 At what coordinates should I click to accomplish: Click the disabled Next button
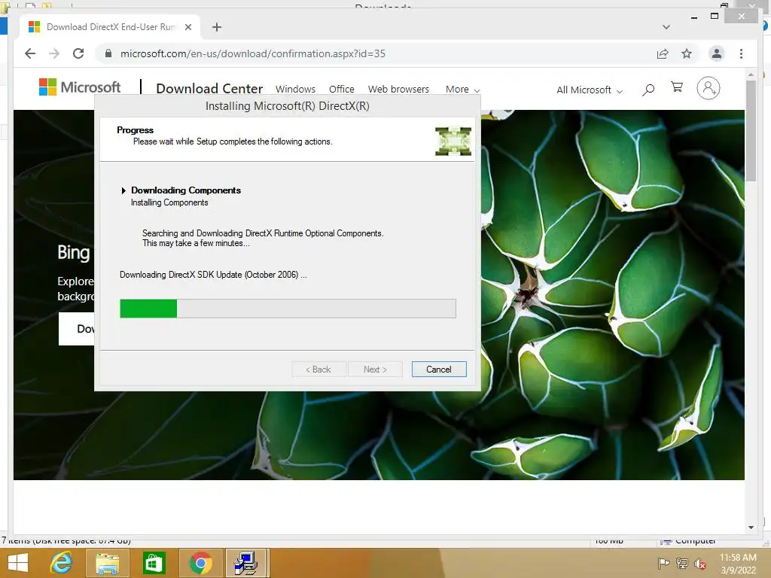[x=375, y=369]
